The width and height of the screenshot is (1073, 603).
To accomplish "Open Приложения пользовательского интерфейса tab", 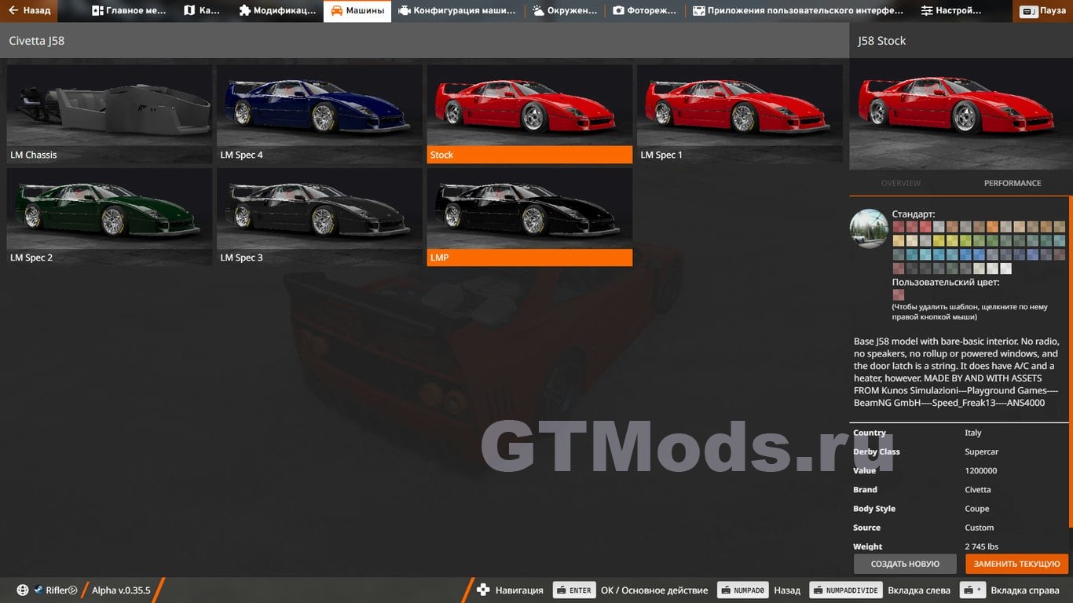I will point(798,11).
